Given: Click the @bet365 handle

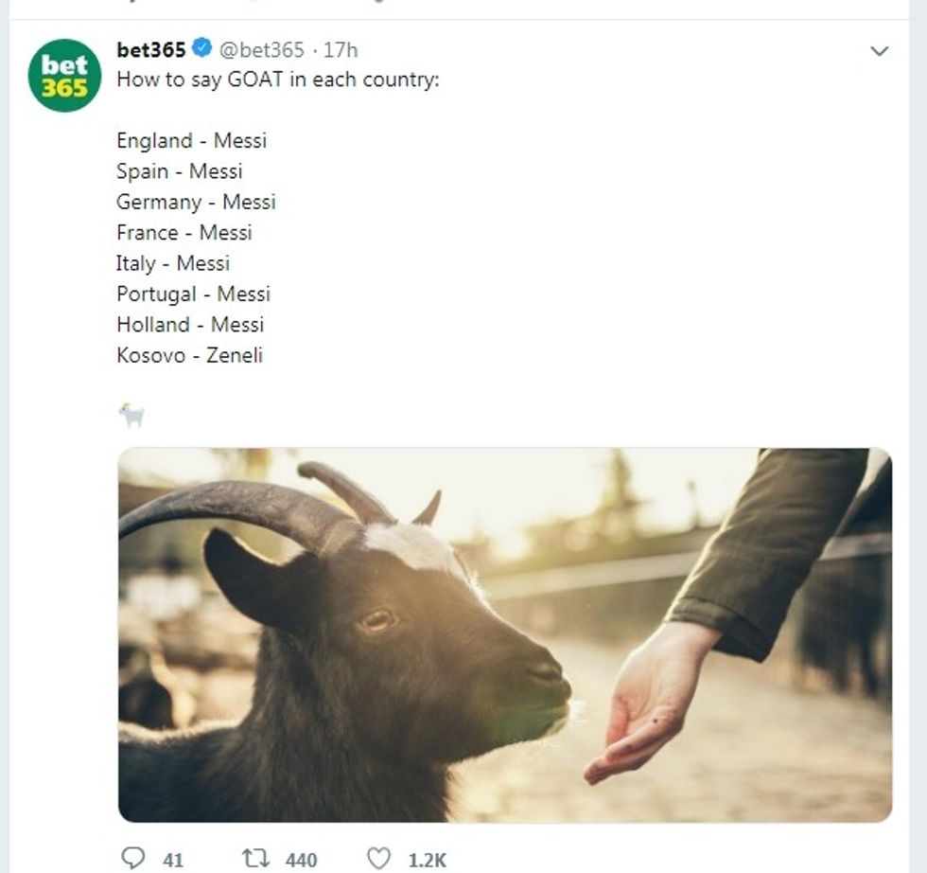Looking at the screenshot, I should click(x=262, y=50).
